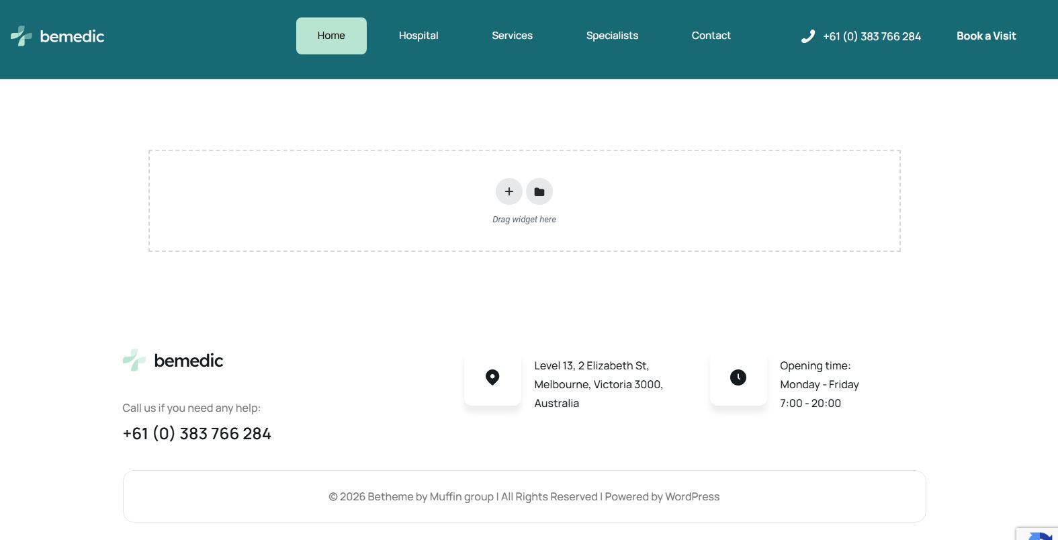Click the Book a Visit button
Screen dimensions: 1058x540
pyautogui.click(x=985, y=36)
